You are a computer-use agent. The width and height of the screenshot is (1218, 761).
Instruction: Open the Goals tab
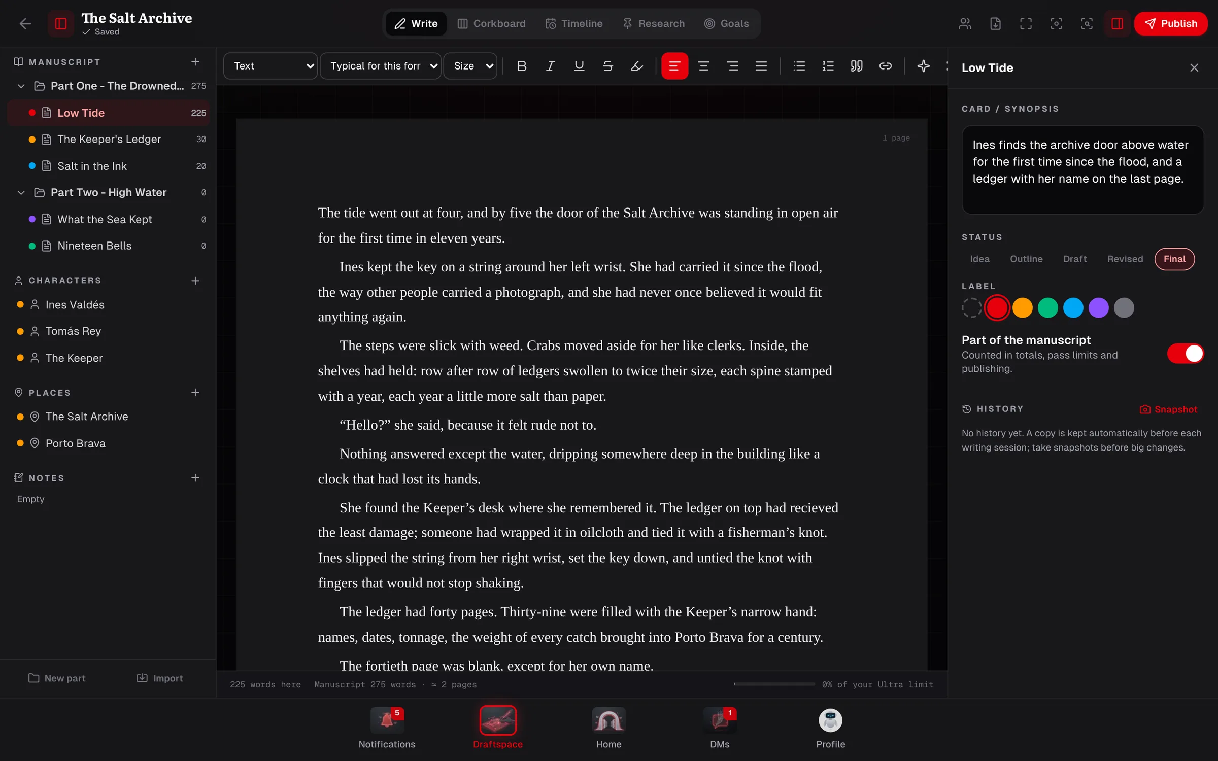(727, 24)
